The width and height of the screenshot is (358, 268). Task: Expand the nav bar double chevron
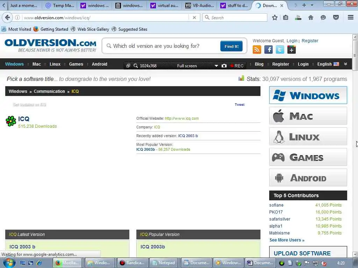346,64
